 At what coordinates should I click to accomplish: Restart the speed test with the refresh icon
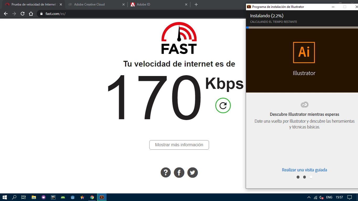click(x=223, y=106)
